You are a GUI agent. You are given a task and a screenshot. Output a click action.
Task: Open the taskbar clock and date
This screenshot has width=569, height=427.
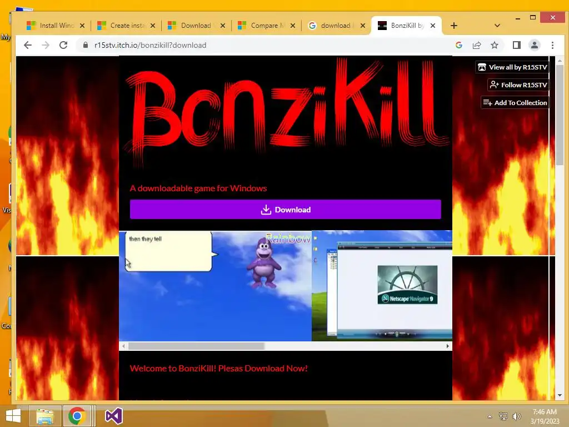click(x=545, y=416)
